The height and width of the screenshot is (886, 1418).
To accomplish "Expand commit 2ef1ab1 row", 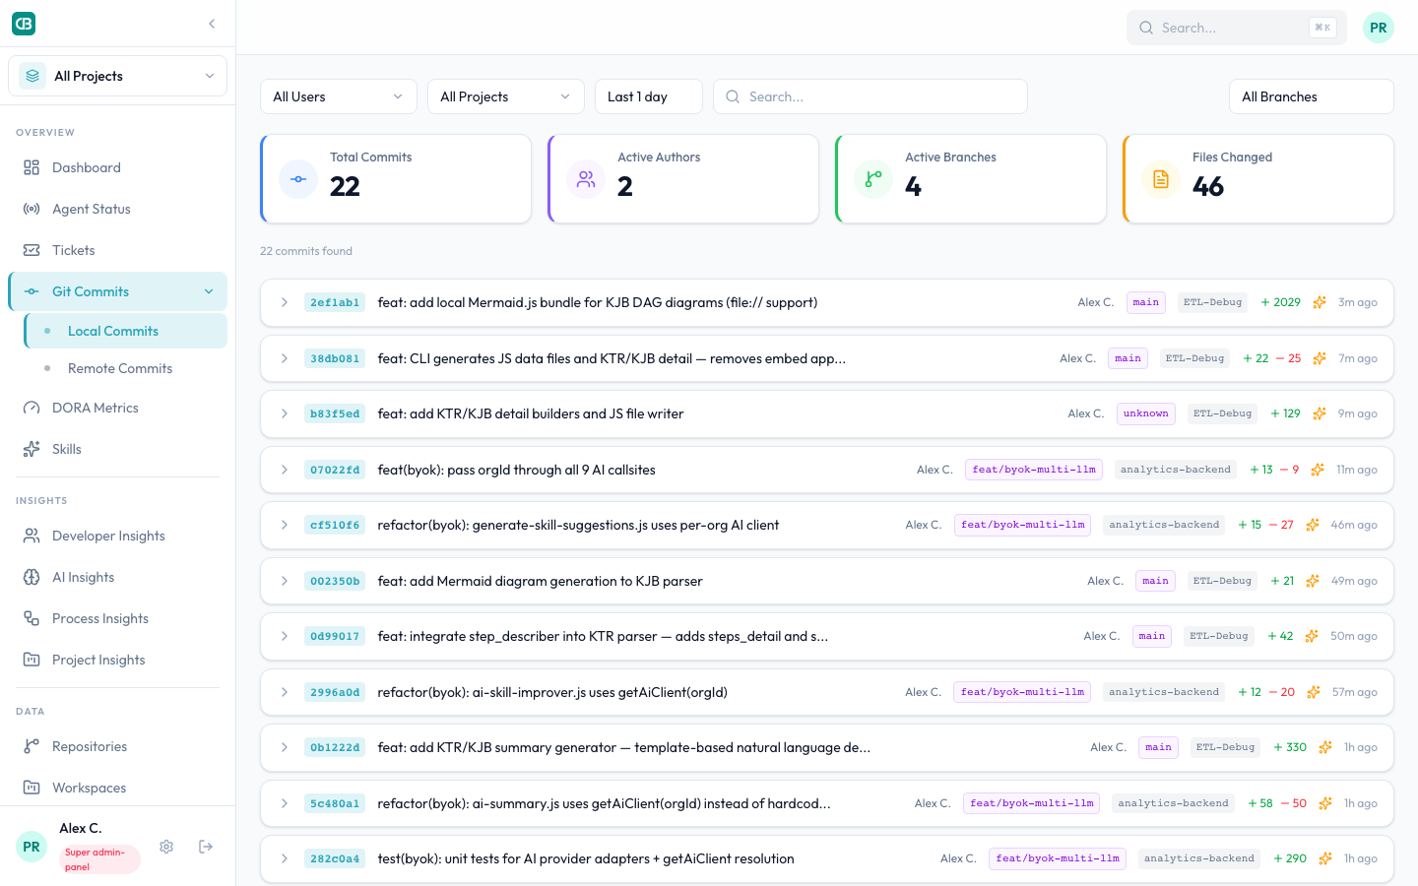I will click(x=285, y=302).
